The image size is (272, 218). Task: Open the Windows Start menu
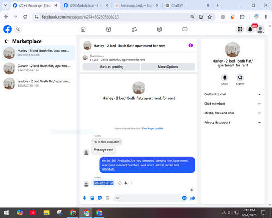coord(7,213)
